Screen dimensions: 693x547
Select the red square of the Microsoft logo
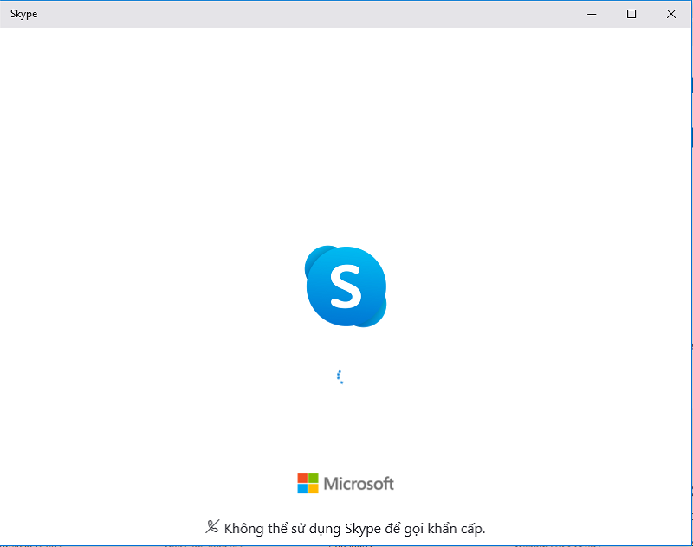click(x=301, y=477)
